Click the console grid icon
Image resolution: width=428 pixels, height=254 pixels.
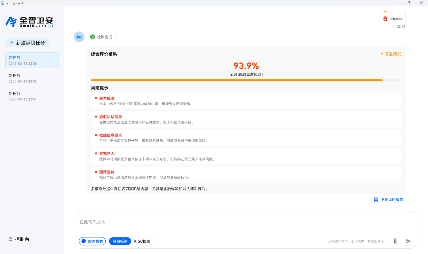point(11,239)
